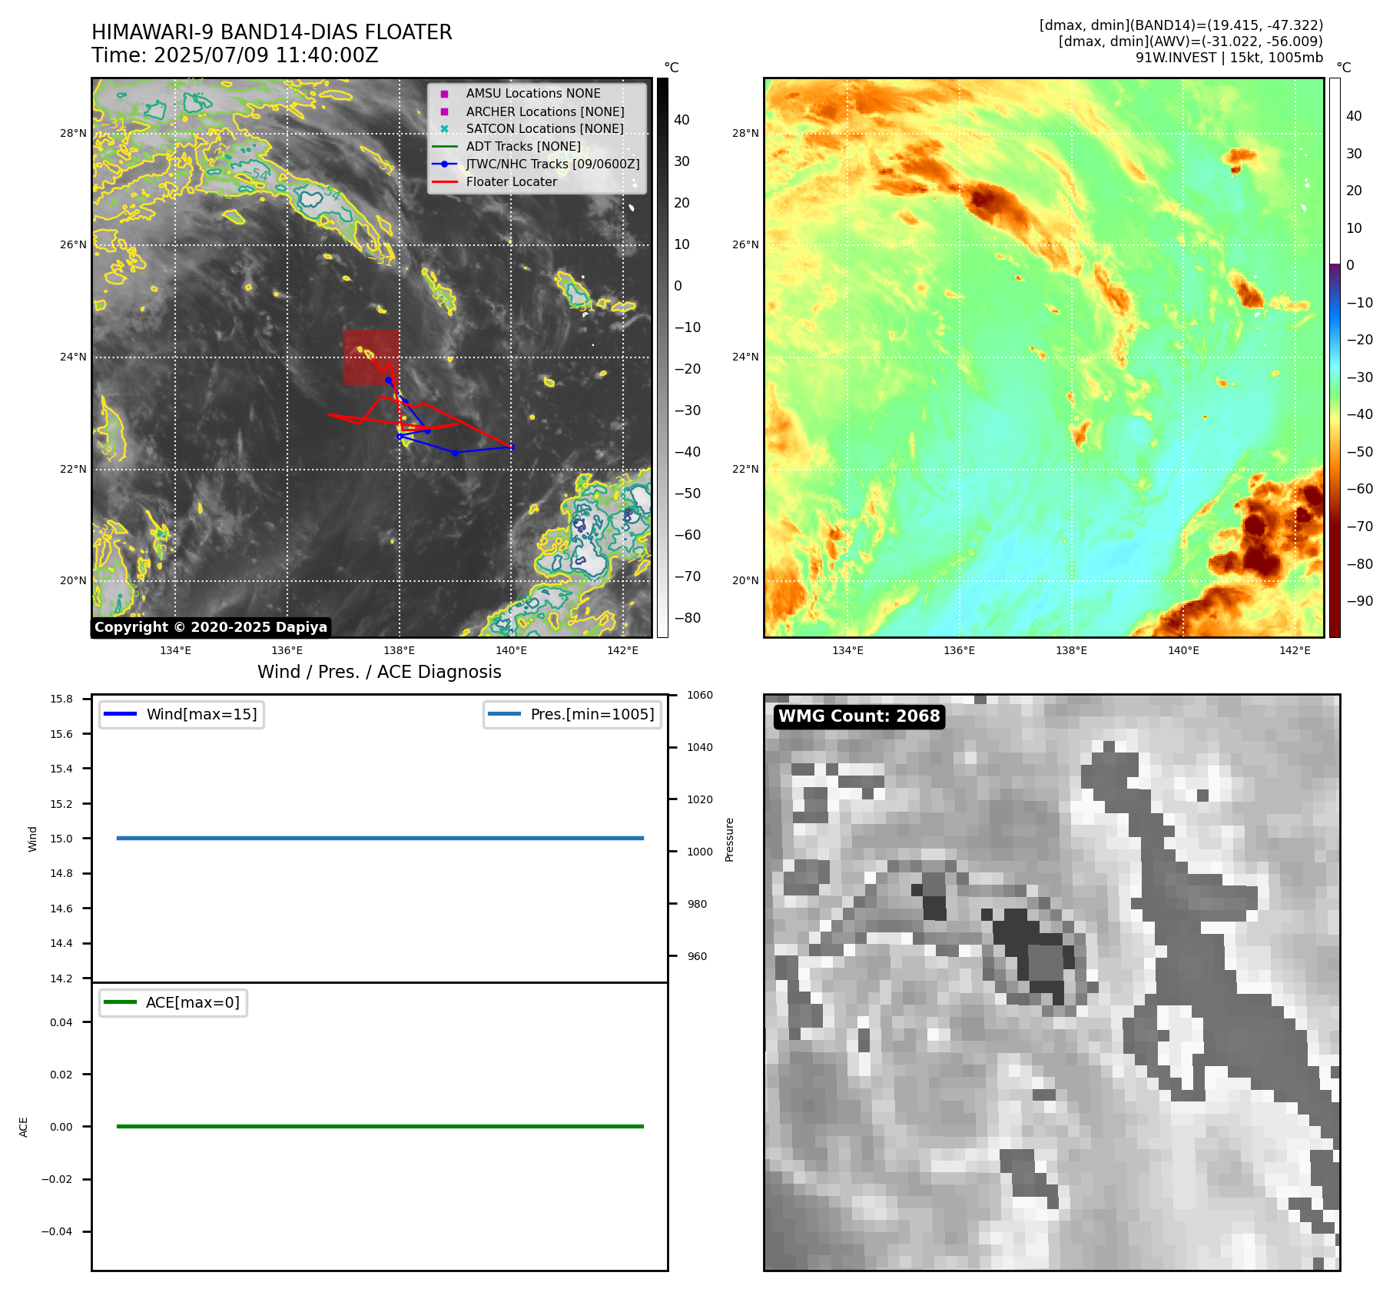Click the 'WMG Count: 2068' label
This screenshot has width=1393, height=1299.
pos(859,716)
